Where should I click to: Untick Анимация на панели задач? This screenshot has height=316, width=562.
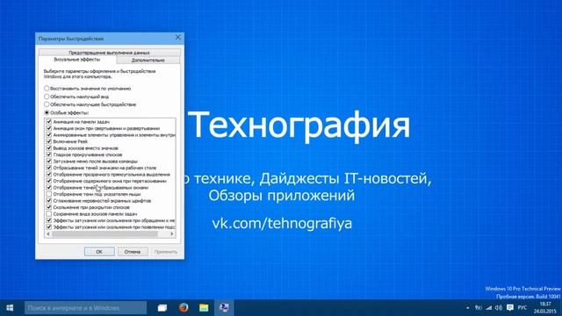(x=49, y=122)
